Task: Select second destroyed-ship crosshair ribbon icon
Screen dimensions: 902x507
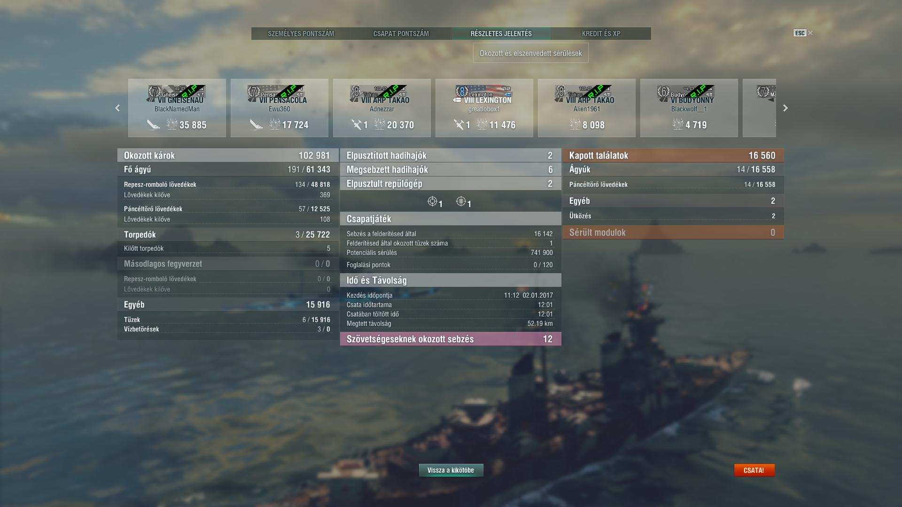Action: [x=461, y=201]
